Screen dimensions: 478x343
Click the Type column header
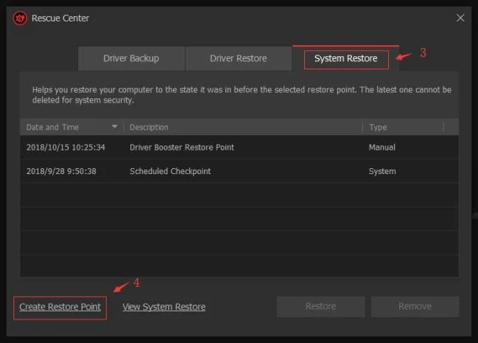(x=404, y=127)
